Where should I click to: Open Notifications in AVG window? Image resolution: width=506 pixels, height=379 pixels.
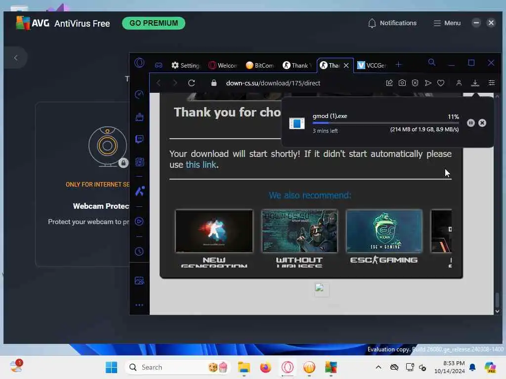coord(392,23)
